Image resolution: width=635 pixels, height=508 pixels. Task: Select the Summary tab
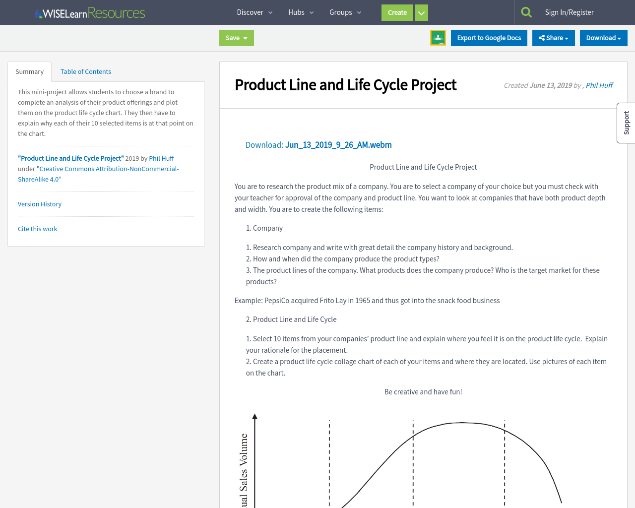point(29,71)
